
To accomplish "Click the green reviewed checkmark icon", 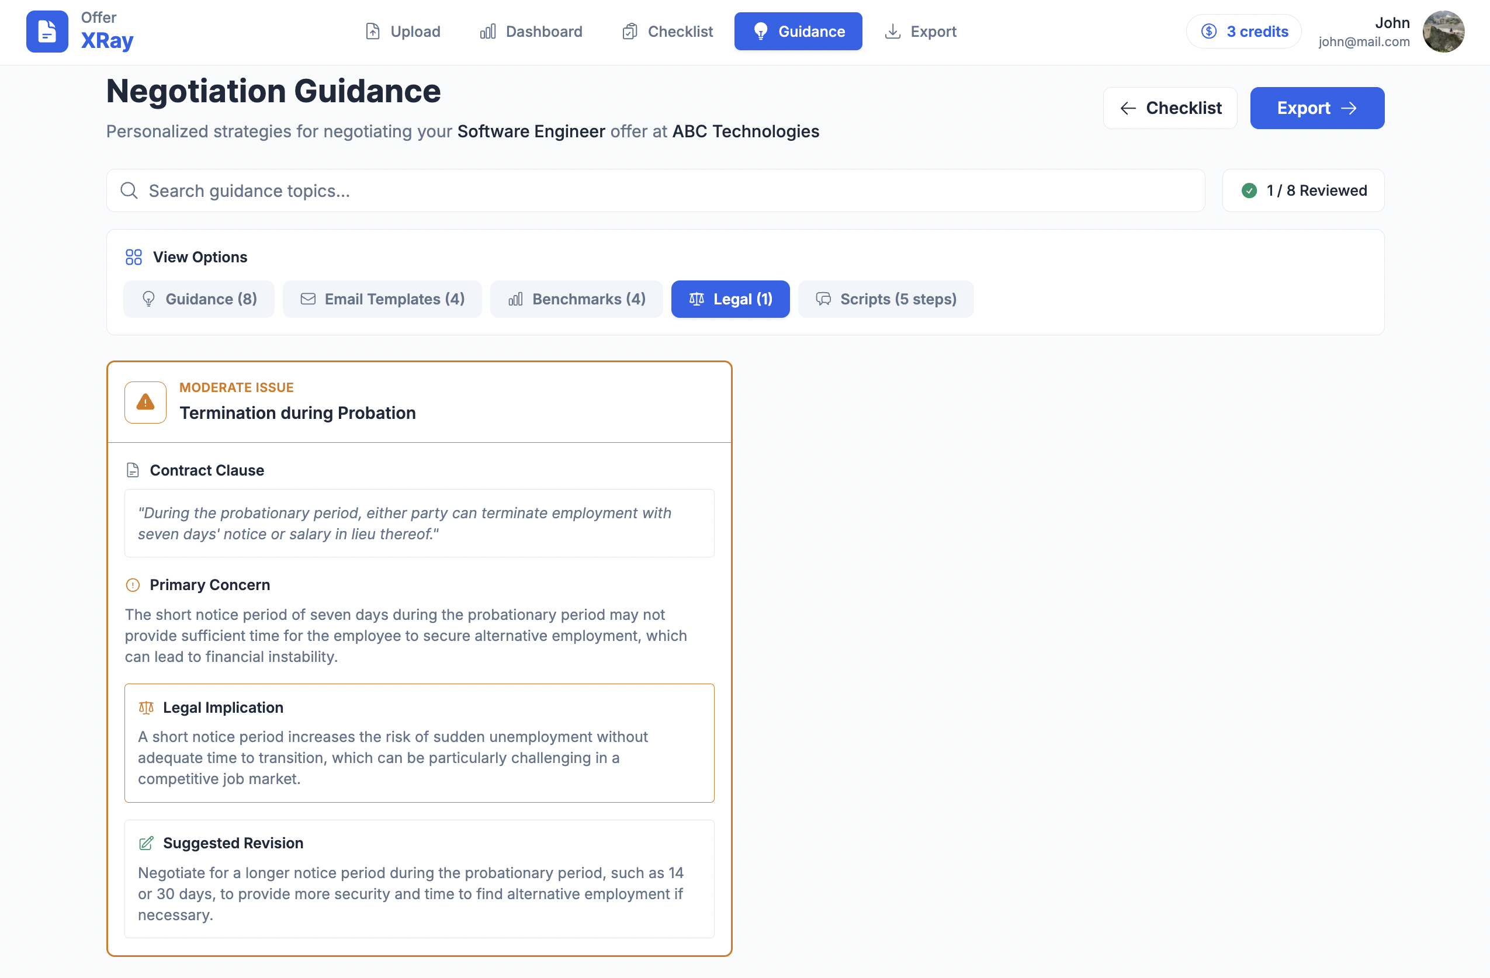I will point(1249,190).
